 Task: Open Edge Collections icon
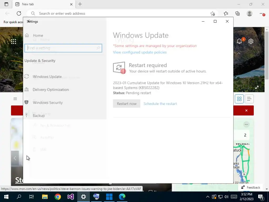tap(237, 13)
